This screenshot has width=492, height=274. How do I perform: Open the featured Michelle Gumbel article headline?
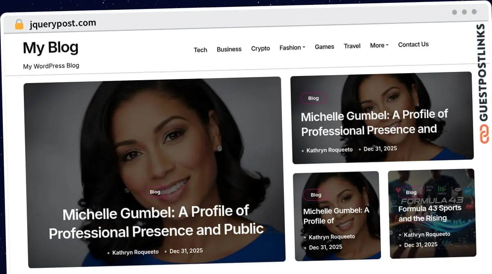[x=156, y=222]
